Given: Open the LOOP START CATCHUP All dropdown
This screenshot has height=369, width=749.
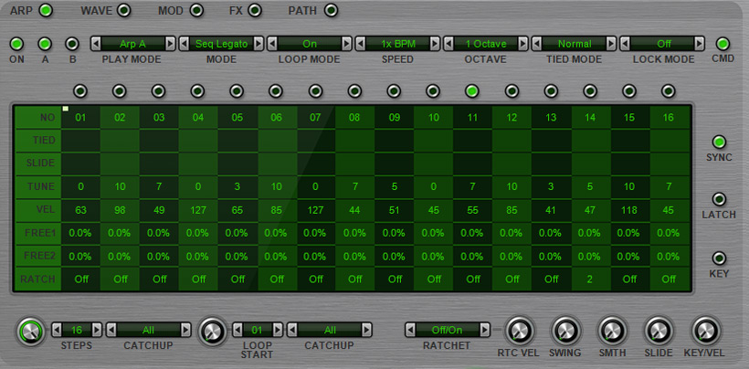Looking at the screenshot, I should pos(330,330).
